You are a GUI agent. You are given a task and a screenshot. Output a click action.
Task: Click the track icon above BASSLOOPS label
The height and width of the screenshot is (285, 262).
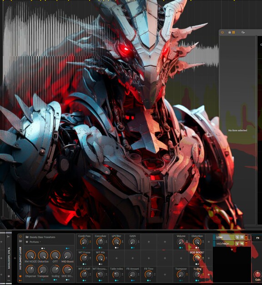(8, 237)
